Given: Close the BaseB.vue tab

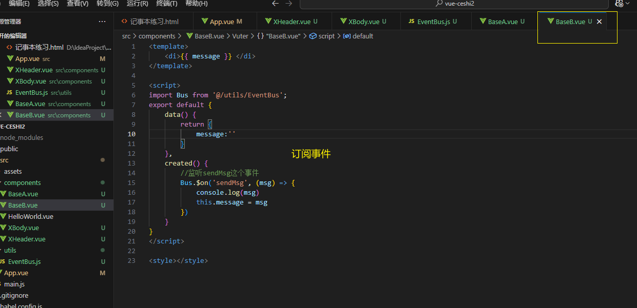Looking at the screenshot, I should (599, 22).
